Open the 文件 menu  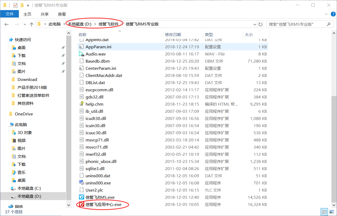(x=10, y=14)
